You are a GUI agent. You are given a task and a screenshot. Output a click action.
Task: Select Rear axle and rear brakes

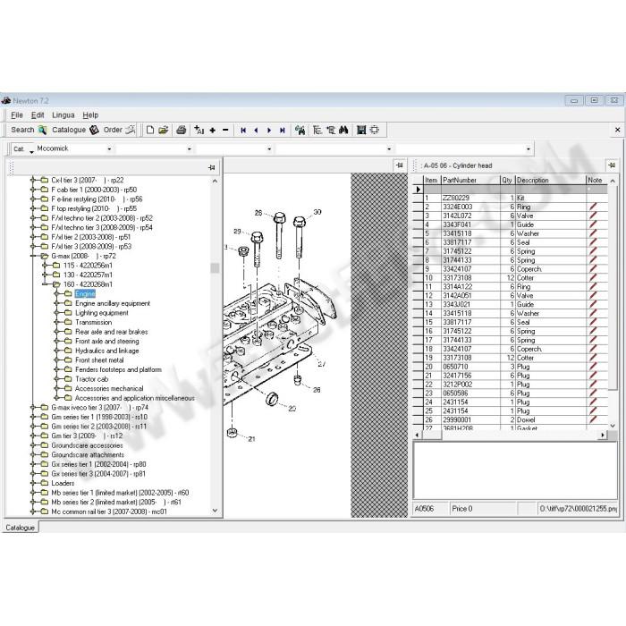(x=112, y=332)
